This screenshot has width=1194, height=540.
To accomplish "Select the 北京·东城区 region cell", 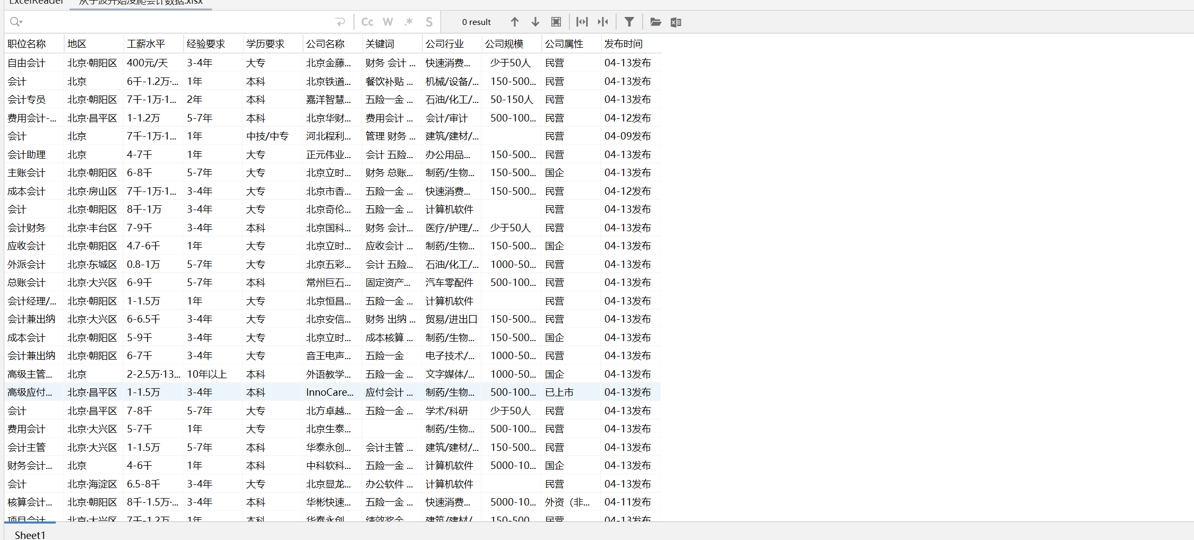I will click(x=93, y=264).
